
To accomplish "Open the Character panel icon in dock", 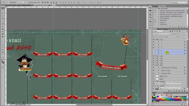I will (150, 25).
